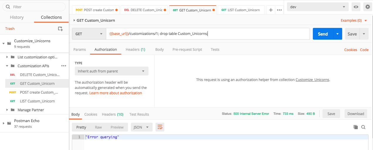The image size is (373, 150).
Task: Open new tab with the plus icon
Action: [271, 10]
